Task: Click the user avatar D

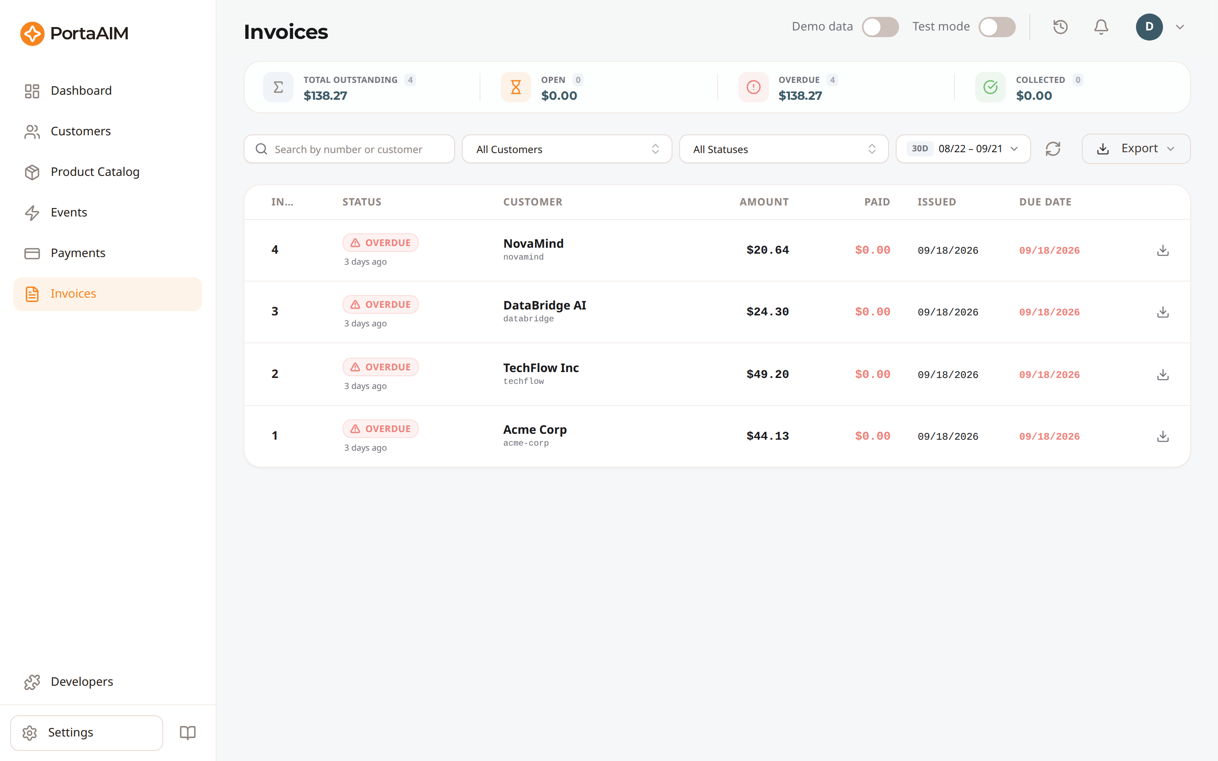Action: (1149, 27)
